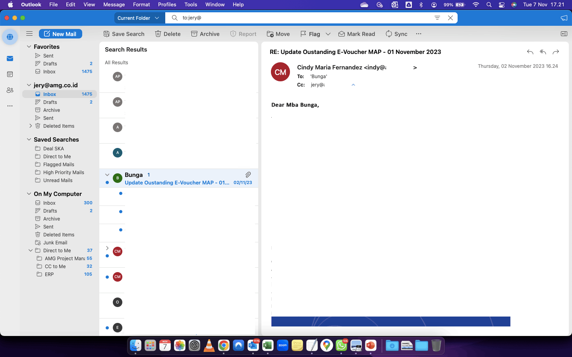Image resolution: width=572 pixels, height=357 pixels.
Task: Open Finder from the Dock
Action: pyautogui.click(x=135, y=345)
